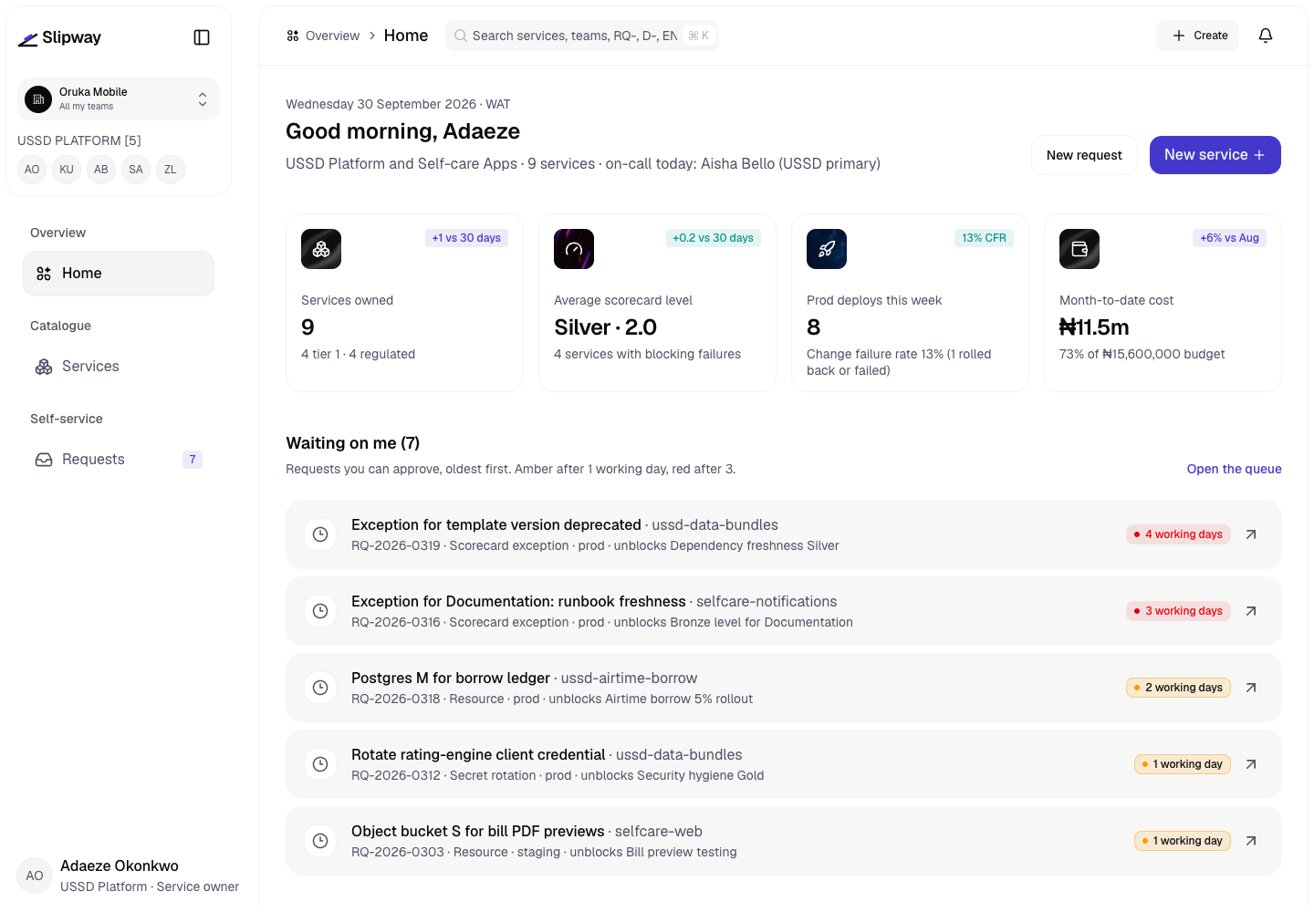Open the Oruka Mobile team switcher
1314x912 pixels.
[x=119, y=98]
